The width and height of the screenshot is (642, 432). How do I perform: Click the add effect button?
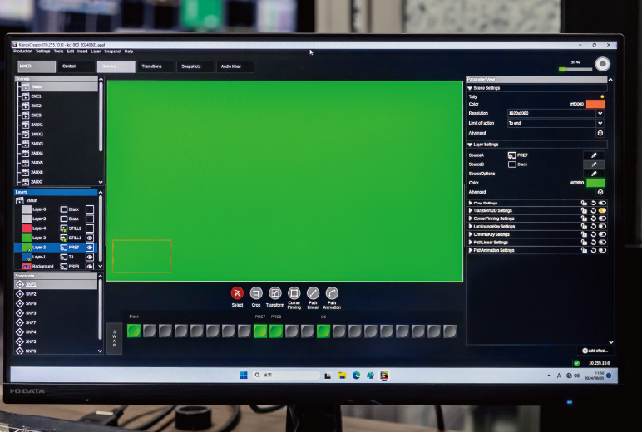click(x=595, y=351)
